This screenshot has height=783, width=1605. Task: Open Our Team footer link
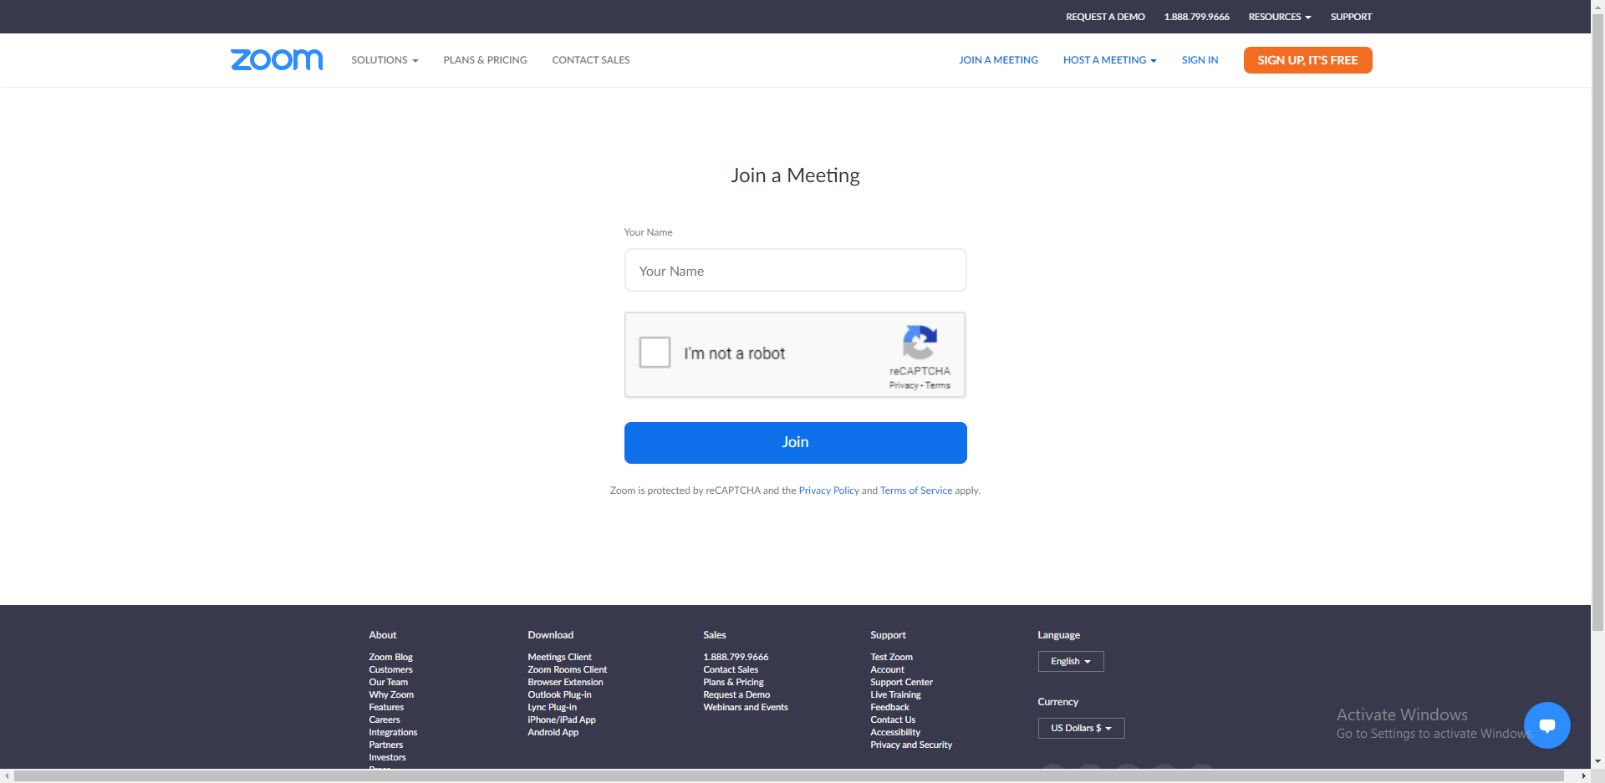(389, 682)
